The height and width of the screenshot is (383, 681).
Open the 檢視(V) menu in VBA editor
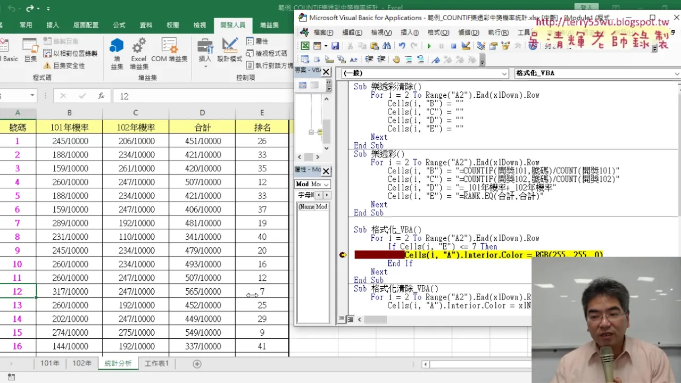(381, 32)
